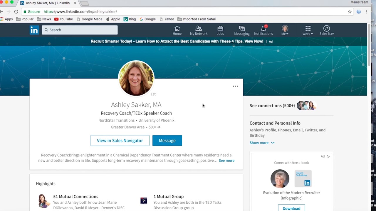Go to Home in LinkedIn nav
This screenshot has height=211, width=376.
click(x=177, y=30)
